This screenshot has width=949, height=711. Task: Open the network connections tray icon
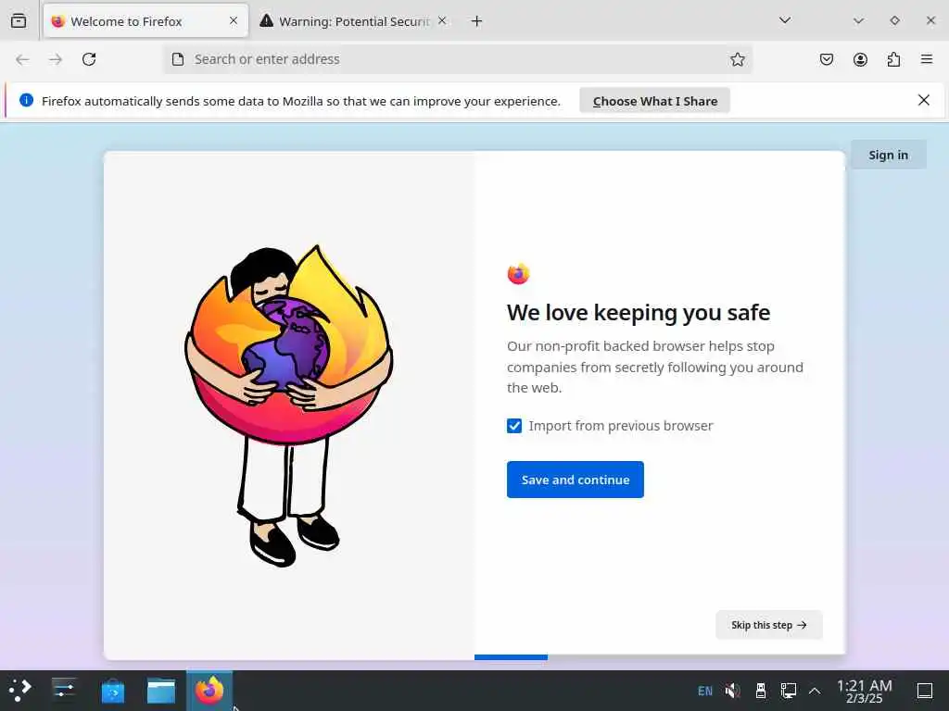pyautogui.click(x=789, y=691)
